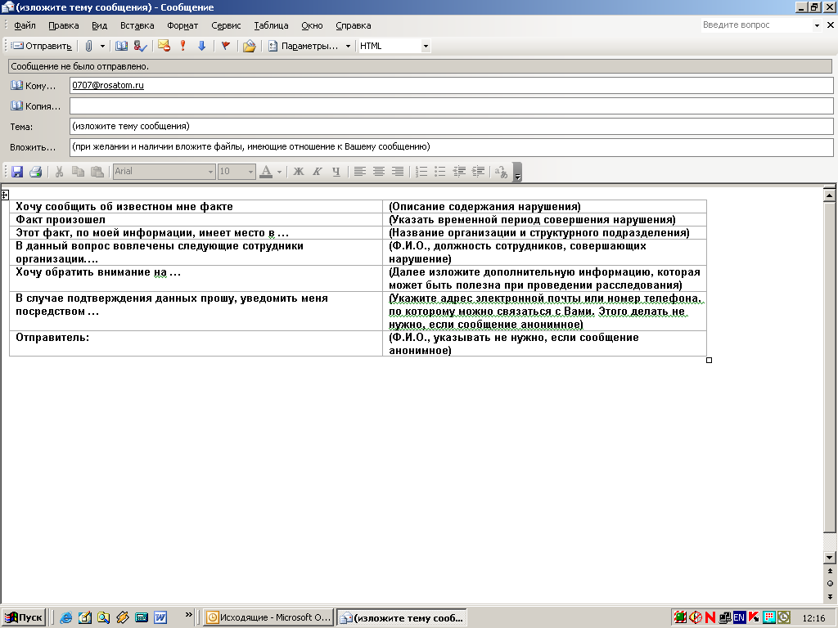Open the Параметры options button
The height and width of the screenshot is (628, 838).
[304, 46]
